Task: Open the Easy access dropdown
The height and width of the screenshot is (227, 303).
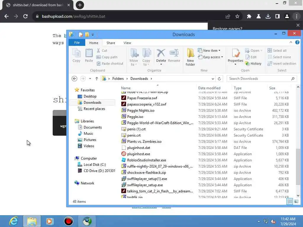Action: tap(210, 57)
